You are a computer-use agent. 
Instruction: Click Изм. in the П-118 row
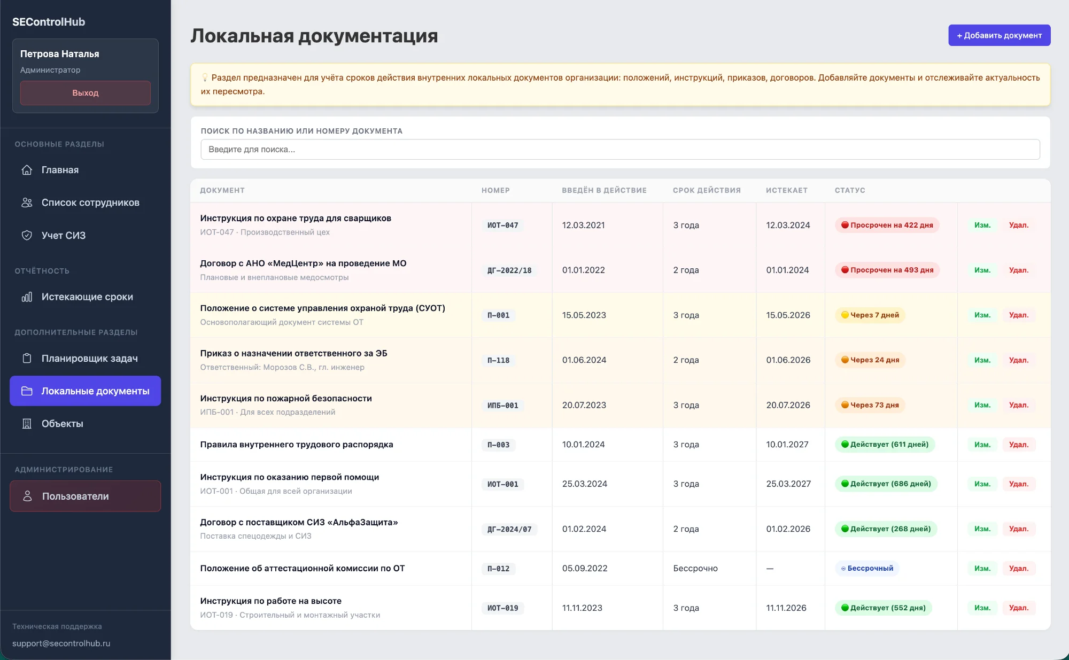click(x=982, y=360)
